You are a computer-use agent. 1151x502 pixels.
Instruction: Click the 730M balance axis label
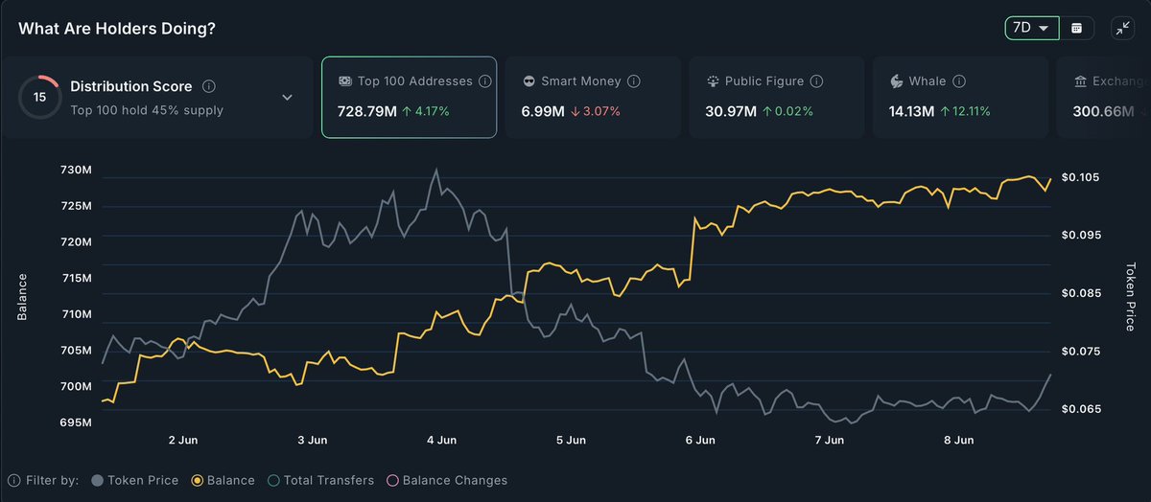tap(74, 170)
